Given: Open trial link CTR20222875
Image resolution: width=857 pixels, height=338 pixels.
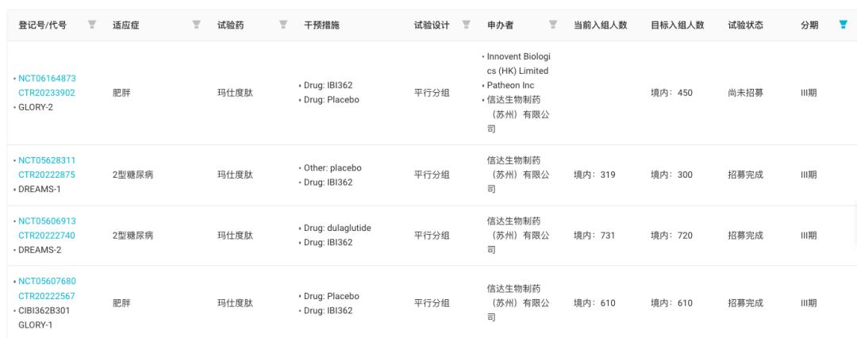Looking at the screenshot, I should 47,175.
